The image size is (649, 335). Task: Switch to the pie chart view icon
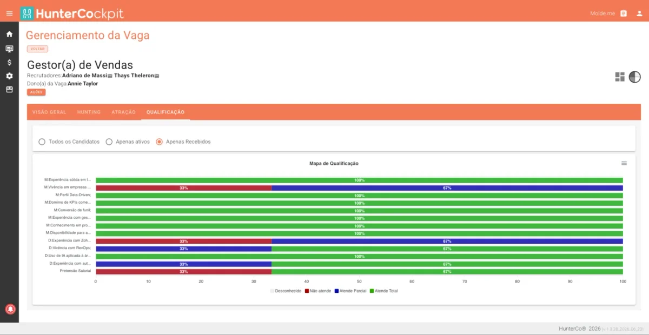634,77
